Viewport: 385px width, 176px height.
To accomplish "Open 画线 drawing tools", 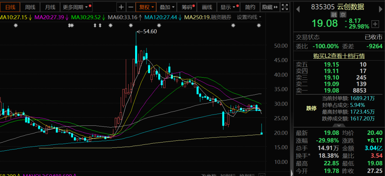I will coord(207,7).
